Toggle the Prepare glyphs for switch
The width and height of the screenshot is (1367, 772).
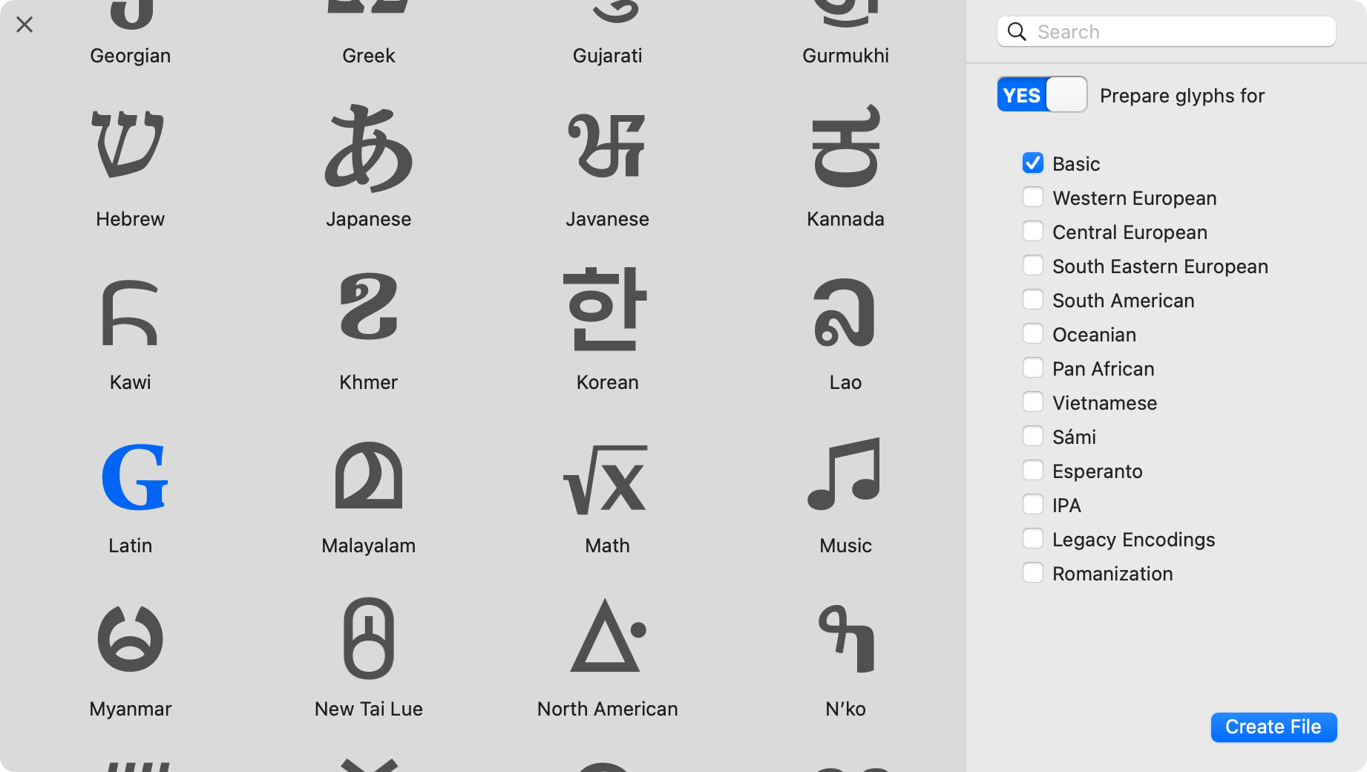[1042, 94]
